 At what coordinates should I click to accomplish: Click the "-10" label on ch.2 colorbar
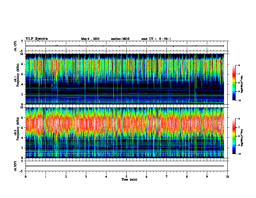[x=239, y=154]
